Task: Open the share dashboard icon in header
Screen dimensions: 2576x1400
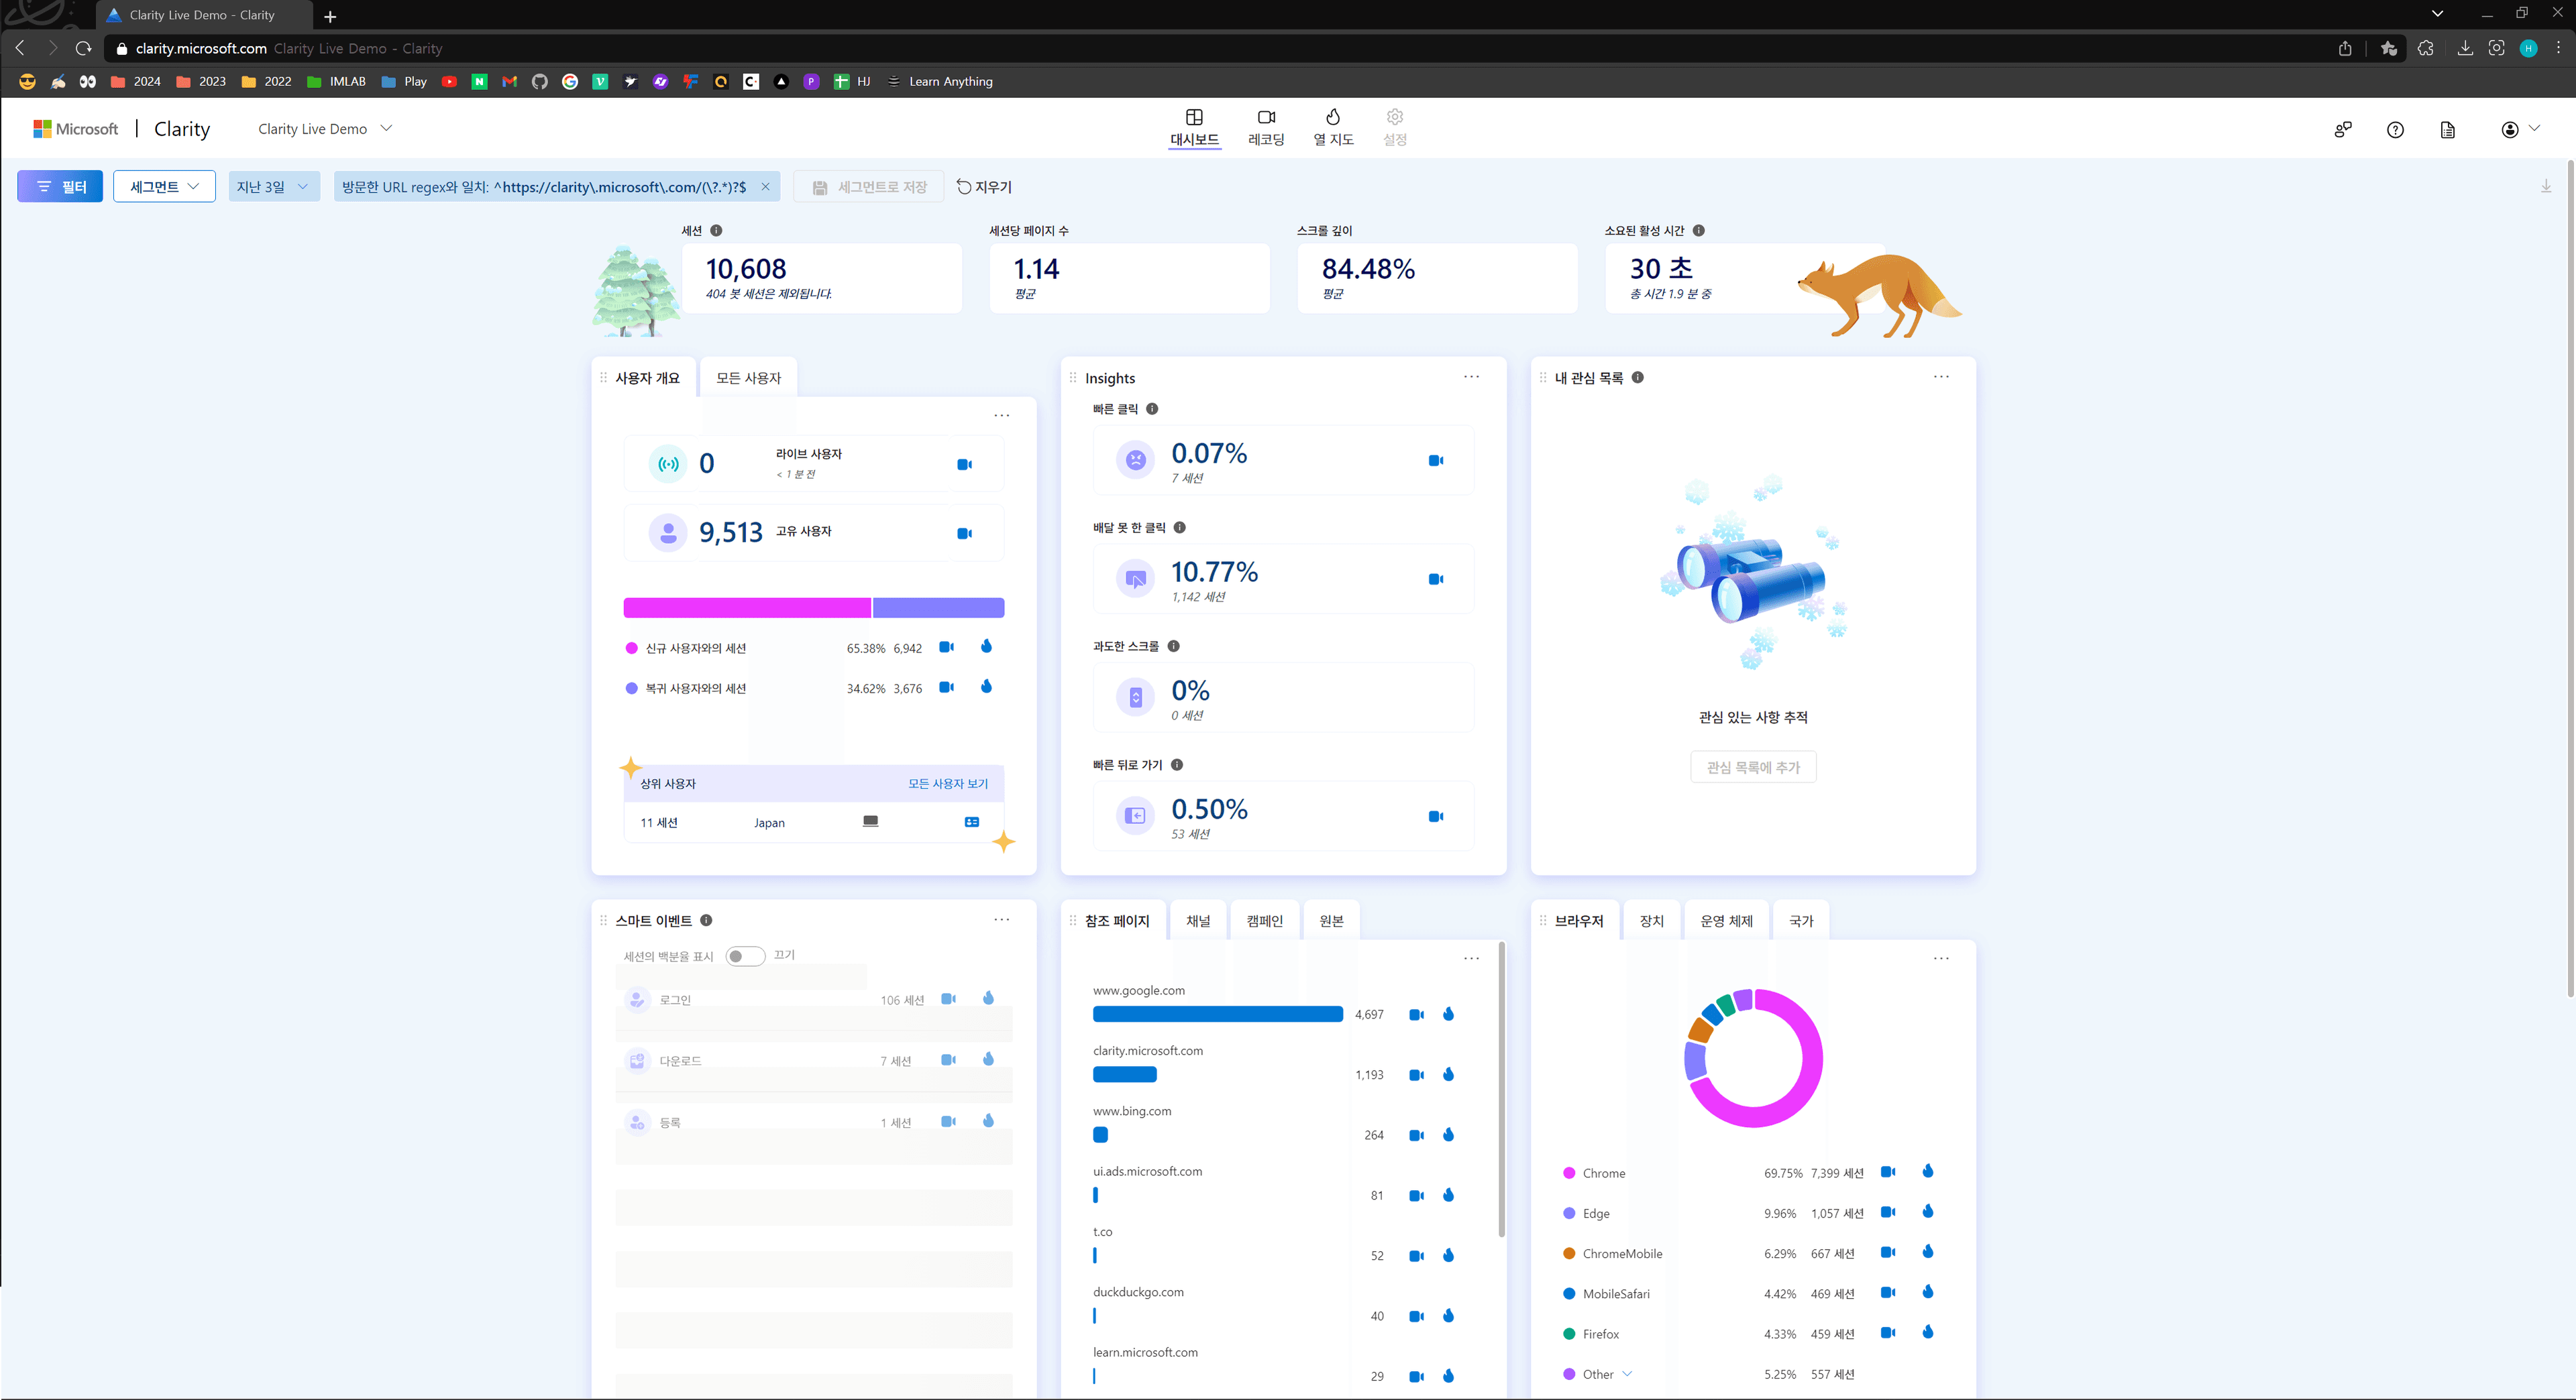Action: click(2342, 130)
